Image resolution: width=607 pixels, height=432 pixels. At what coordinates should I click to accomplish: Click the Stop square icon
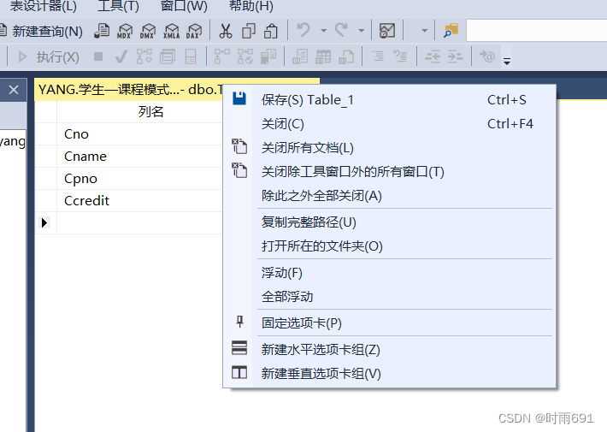click(98, 57)
